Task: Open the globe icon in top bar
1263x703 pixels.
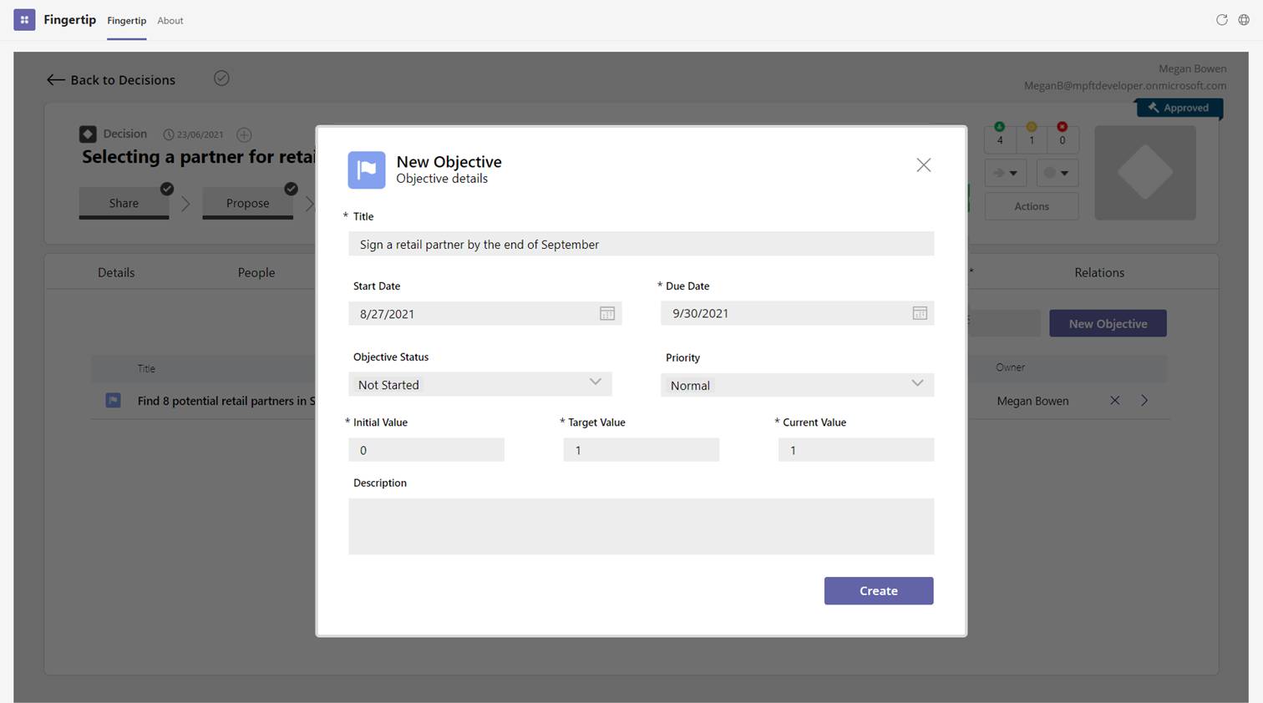Action: (1244, 20)
